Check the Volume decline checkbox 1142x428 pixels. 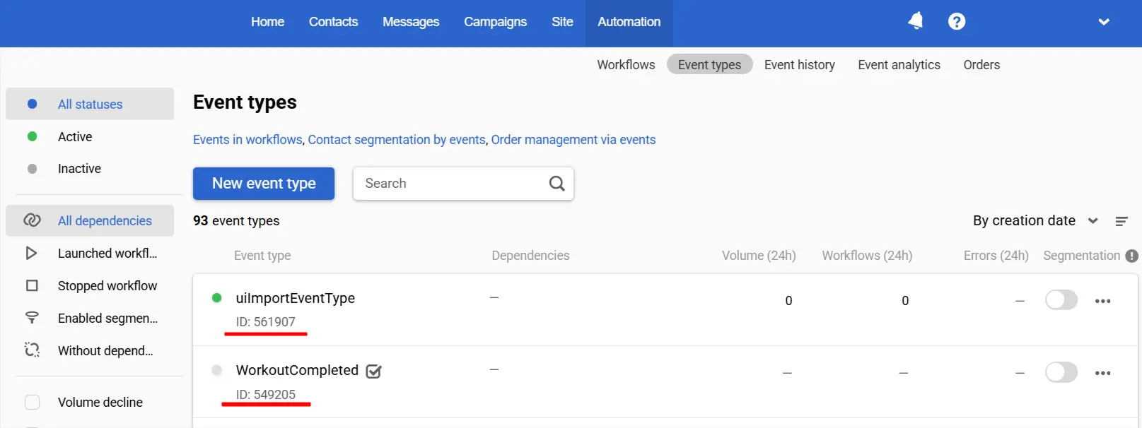[x=33, y=402]
